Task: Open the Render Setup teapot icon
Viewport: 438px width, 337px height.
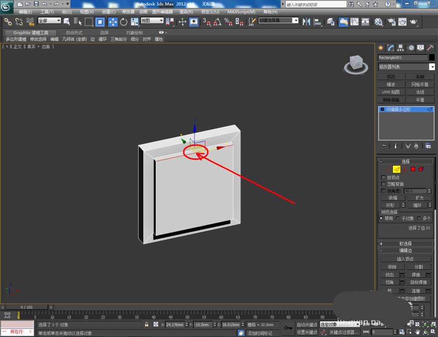Action: pyautogui.click(x=392, y=22)
